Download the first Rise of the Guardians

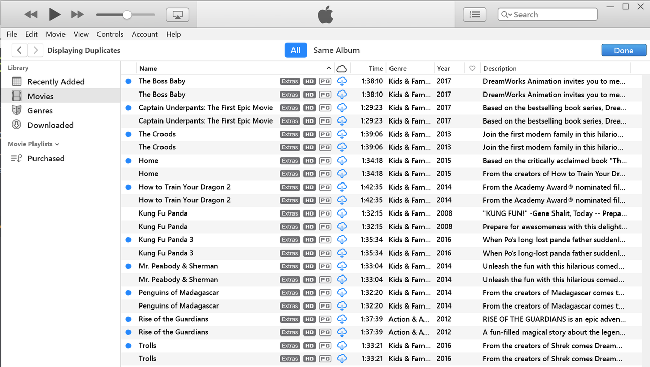(x=342, y=319)
